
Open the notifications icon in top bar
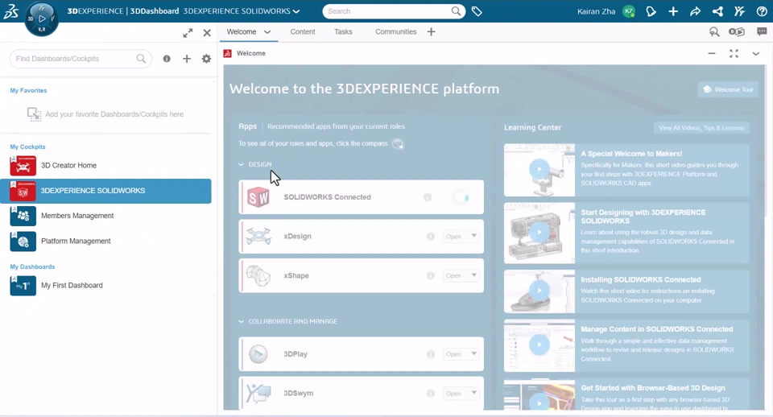651,10
